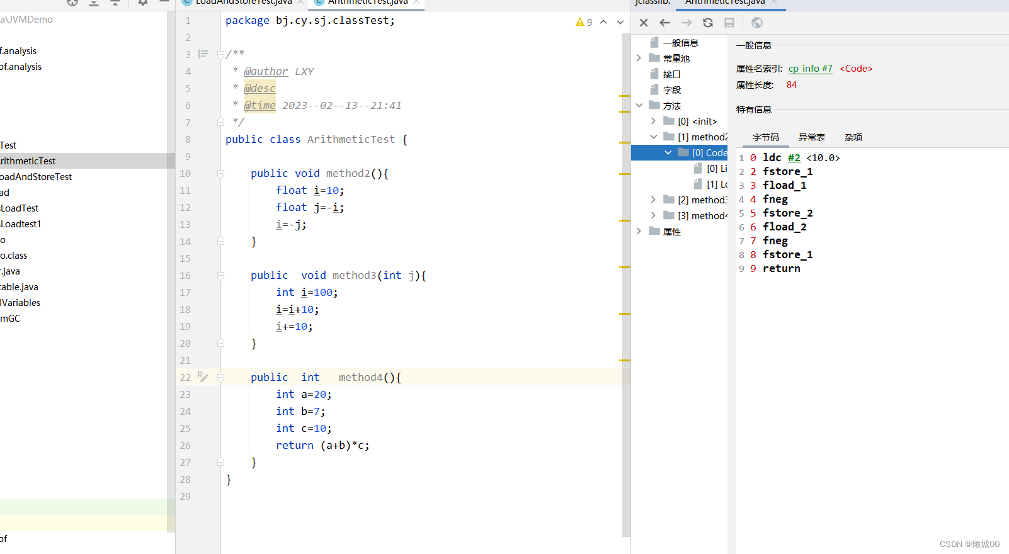
Task: Jump to next highlighted error arrow
Action: coord(620,22)
